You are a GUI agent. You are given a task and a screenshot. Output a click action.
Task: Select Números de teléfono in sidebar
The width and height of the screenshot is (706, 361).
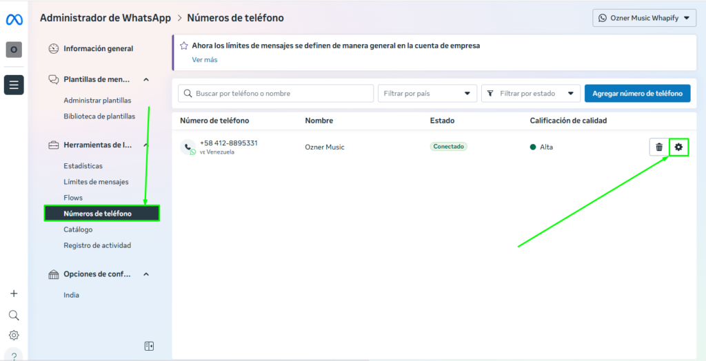102,214
